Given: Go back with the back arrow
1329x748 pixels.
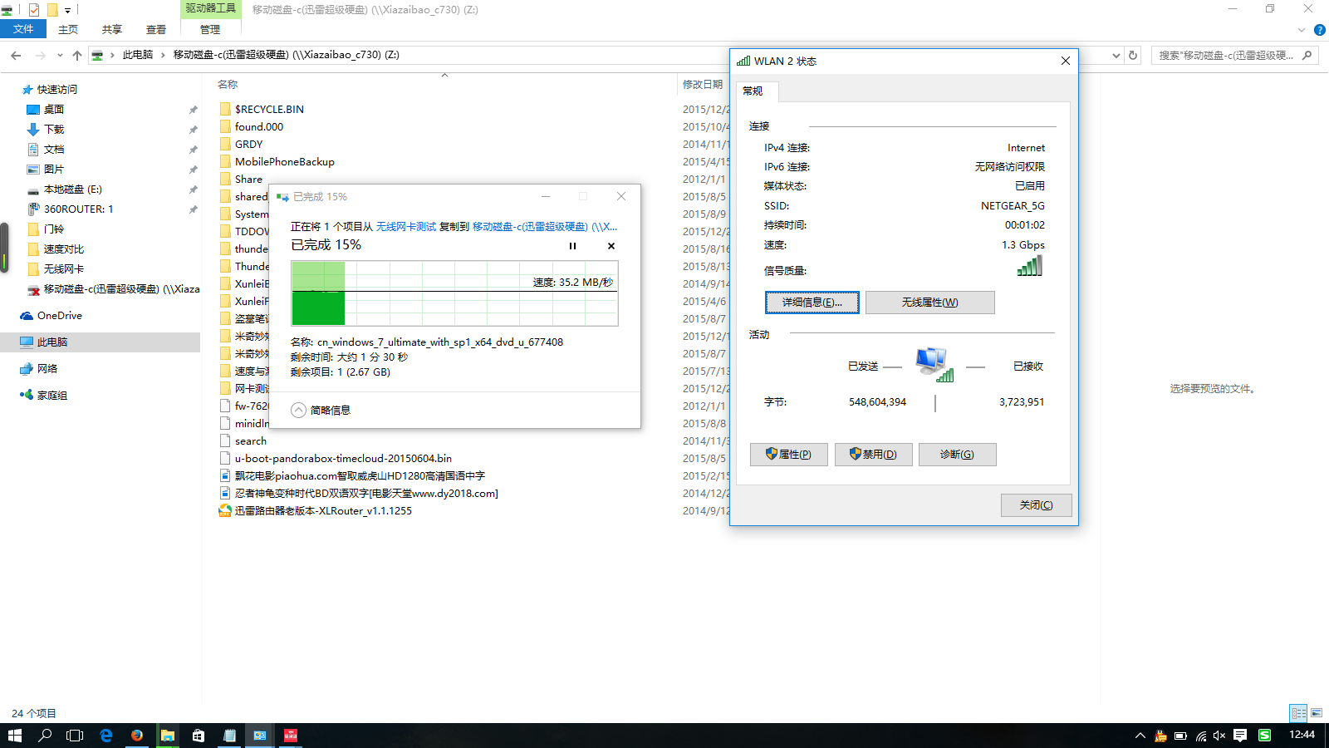Looking at the screenshot, I should (16, 55).
